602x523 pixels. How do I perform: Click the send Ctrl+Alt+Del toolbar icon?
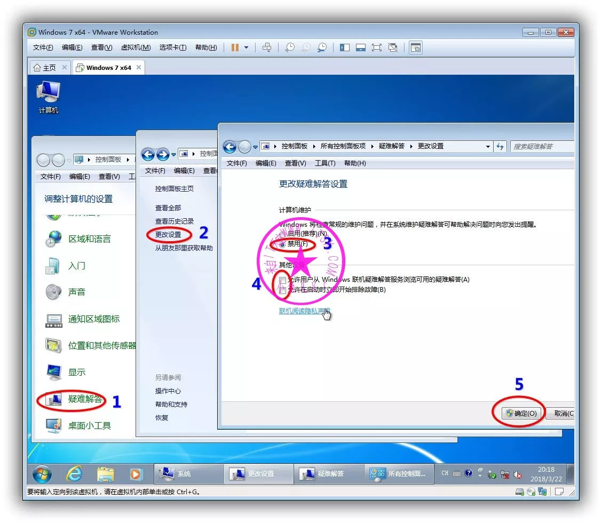tap(267, 47)
